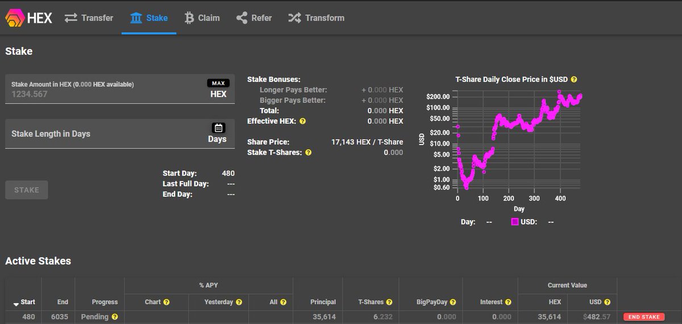The height and width of the screenshot is (324, 682).
Task: Click the End column header
Action: 63,302
